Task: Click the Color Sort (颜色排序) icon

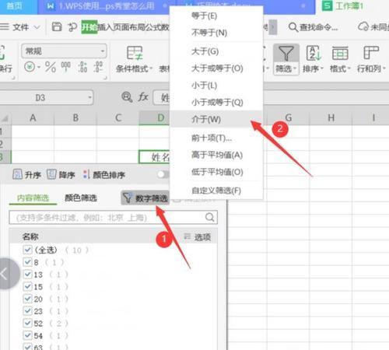Action: [86, 174]
